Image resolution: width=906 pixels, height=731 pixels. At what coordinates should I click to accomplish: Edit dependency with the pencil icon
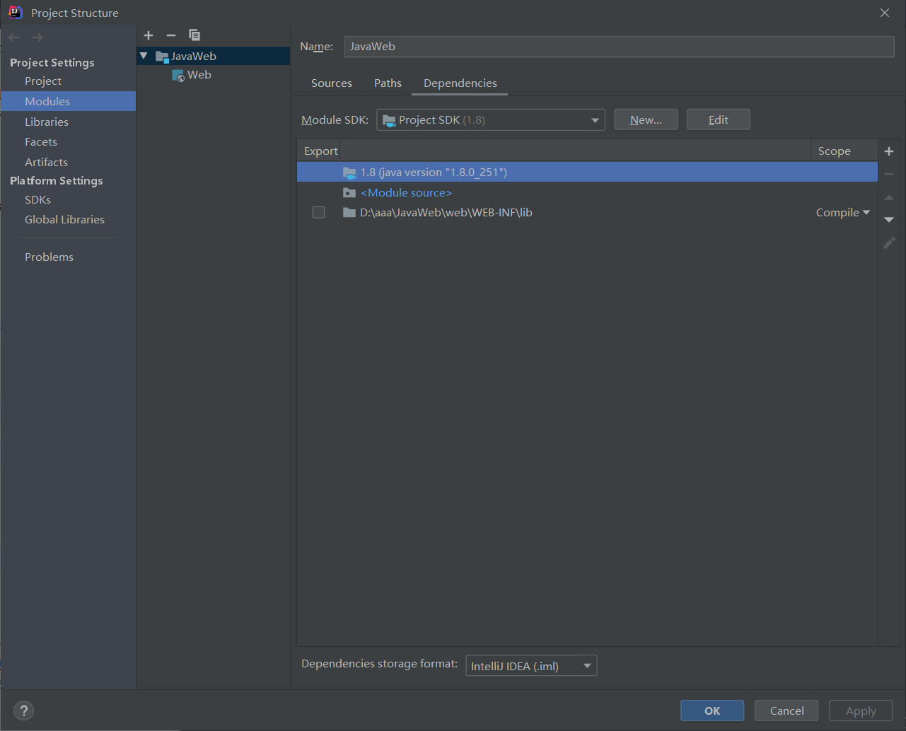pyautogui.click(x=889, y=243)
